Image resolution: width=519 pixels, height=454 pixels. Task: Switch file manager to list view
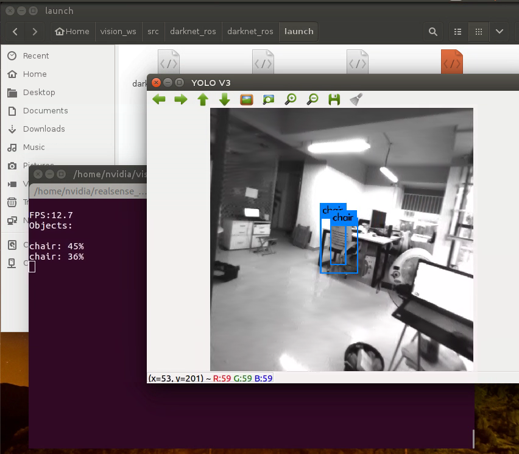coord(458,32)
